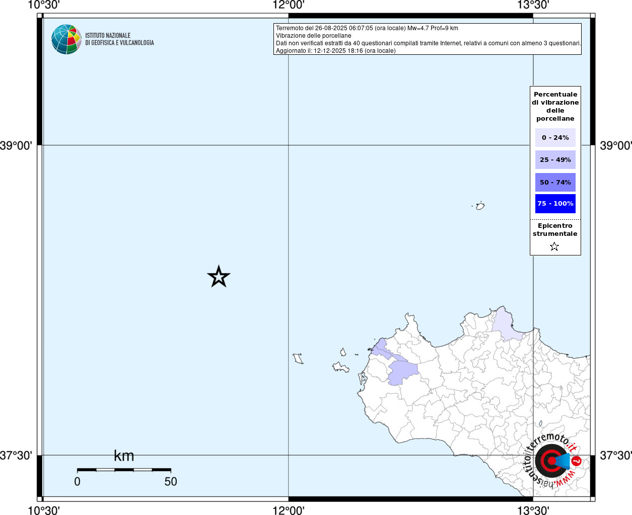The width and height of the screenshot is (632, 515).
Task: Click the 'Epicentro strumentale' legend label
Action: [555, 230]
